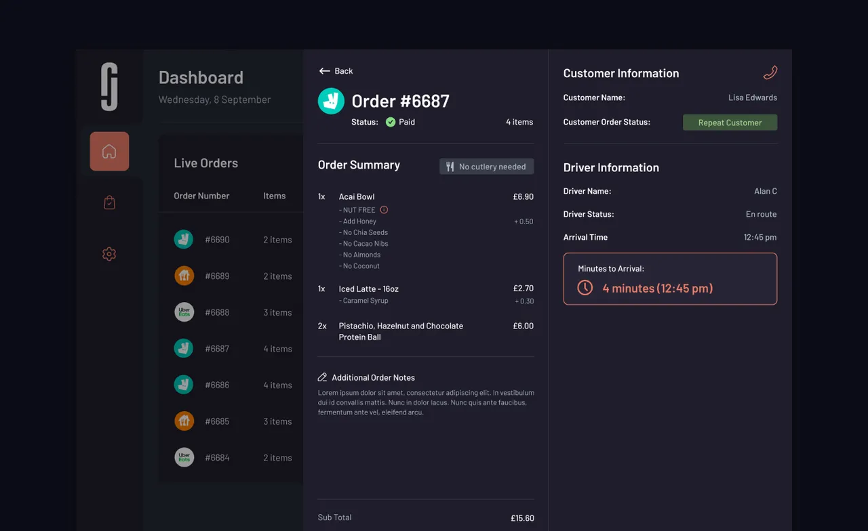868x531 pixels.
Task: Select order number #6686 in Live Orders
Action: point(217,385)
